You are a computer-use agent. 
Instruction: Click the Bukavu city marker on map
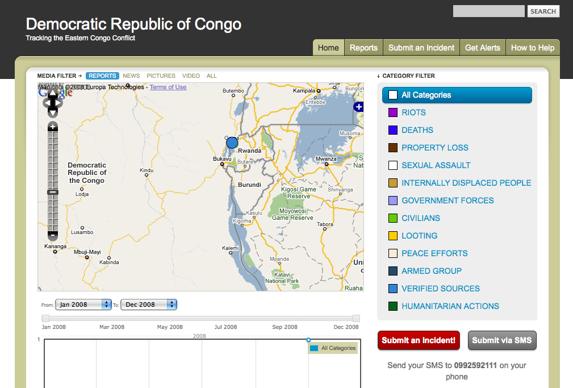pos(222,164)
